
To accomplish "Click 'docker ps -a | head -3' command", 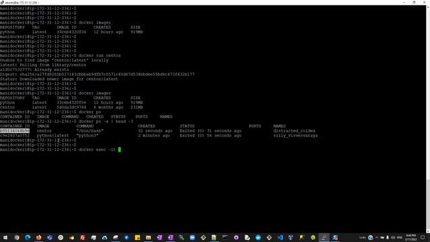I will (106, 121).
